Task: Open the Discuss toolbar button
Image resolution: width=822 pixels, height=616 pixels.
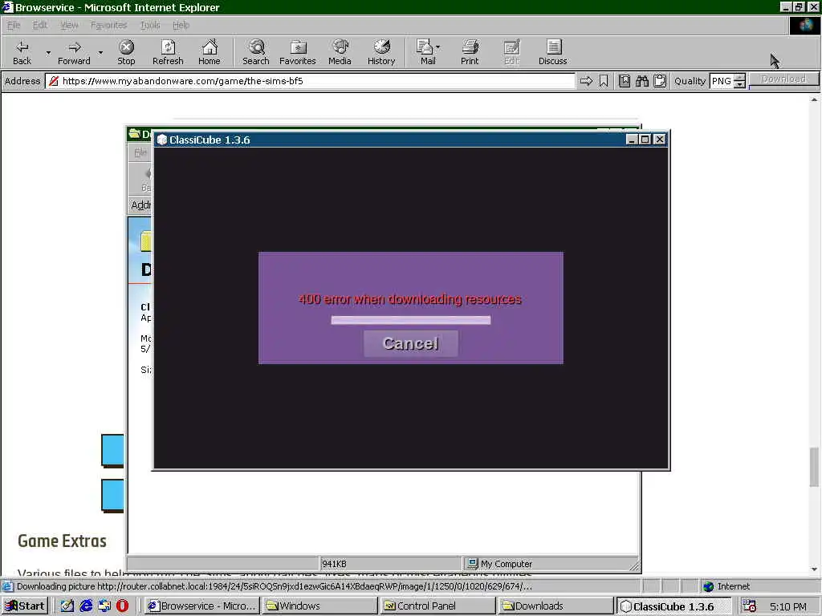Action: point(552,52)
